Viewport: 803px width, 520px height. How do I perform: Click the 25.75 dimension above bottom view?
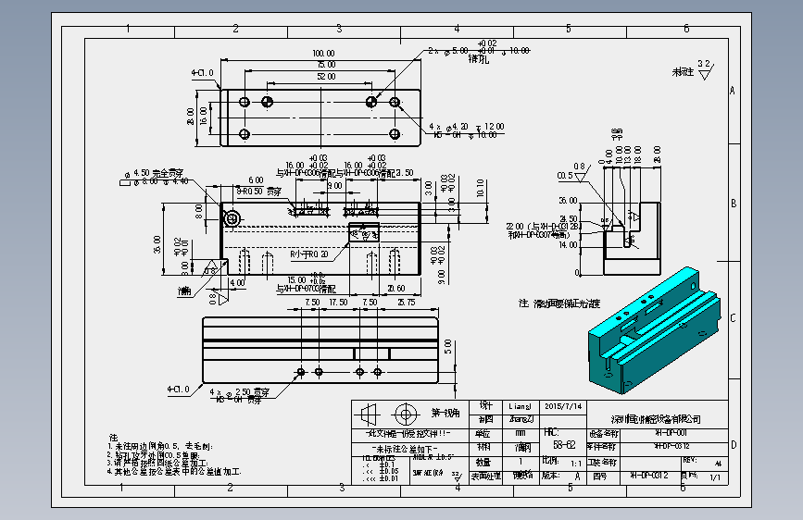pos(406,302)
